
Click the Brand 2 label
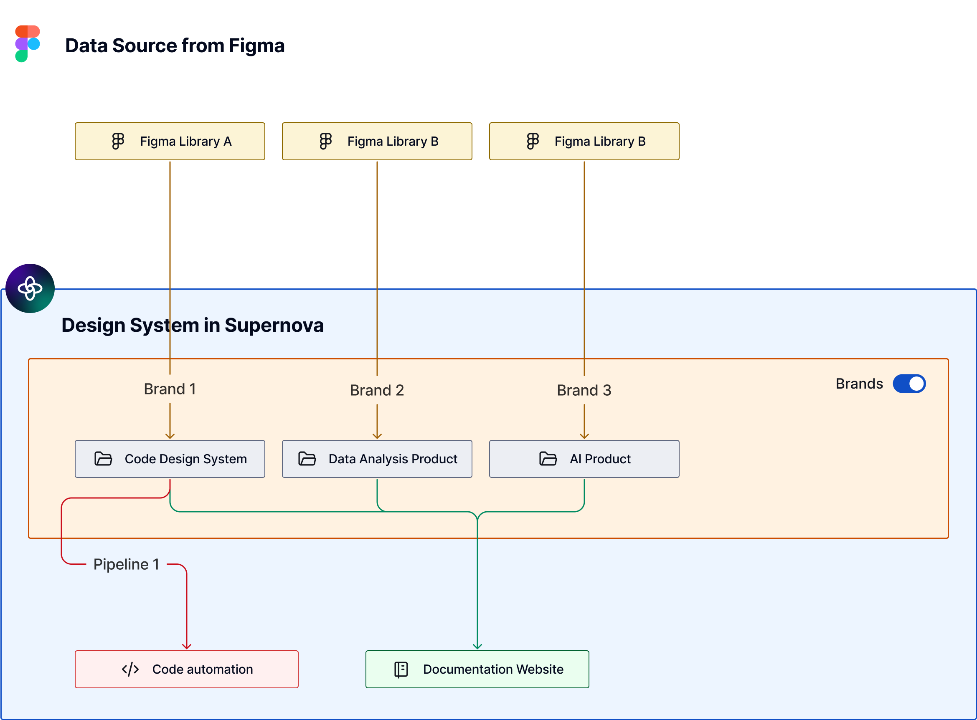coord(377,390)
